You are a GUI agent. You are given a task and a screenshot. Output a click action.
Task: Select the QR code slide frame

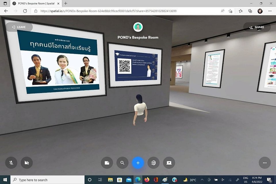135,65
